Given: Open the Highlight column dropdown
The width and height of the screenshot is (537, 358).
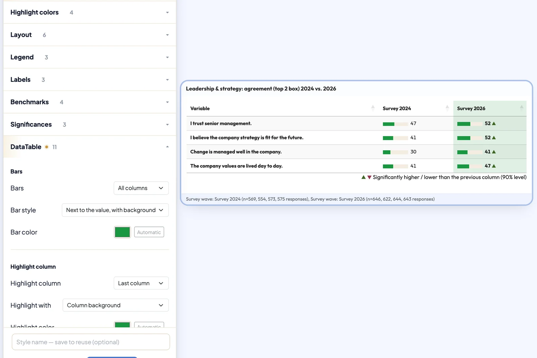Looking at the screenshot, I should coord(141,283).
